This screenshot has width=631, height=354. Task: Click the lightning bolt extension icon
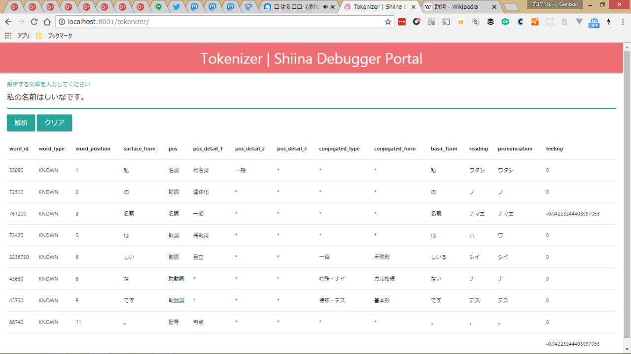[608, 22]
